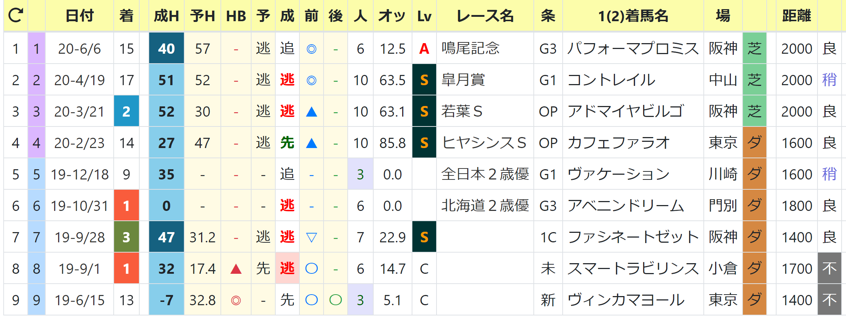
Task: Click the refresh icon in the header
Action: (x=16, y=15)
